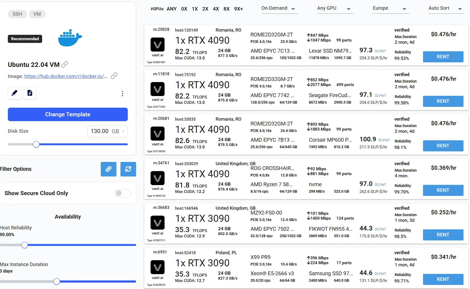
Task: Copy image link icon beside docker hub URL
Action: [x=114, y=76]
